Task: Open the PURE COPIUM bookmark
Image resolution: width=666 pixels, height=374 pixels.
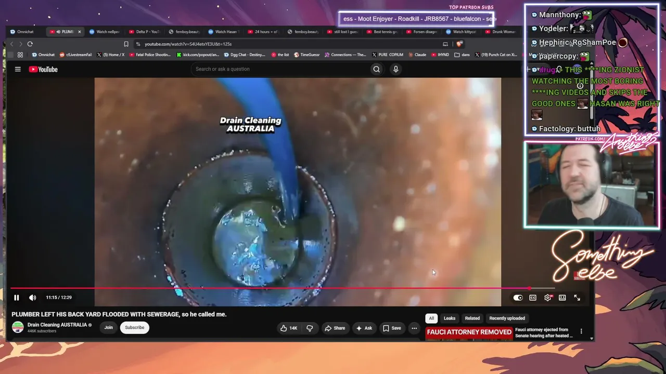Action: [388, 55]
